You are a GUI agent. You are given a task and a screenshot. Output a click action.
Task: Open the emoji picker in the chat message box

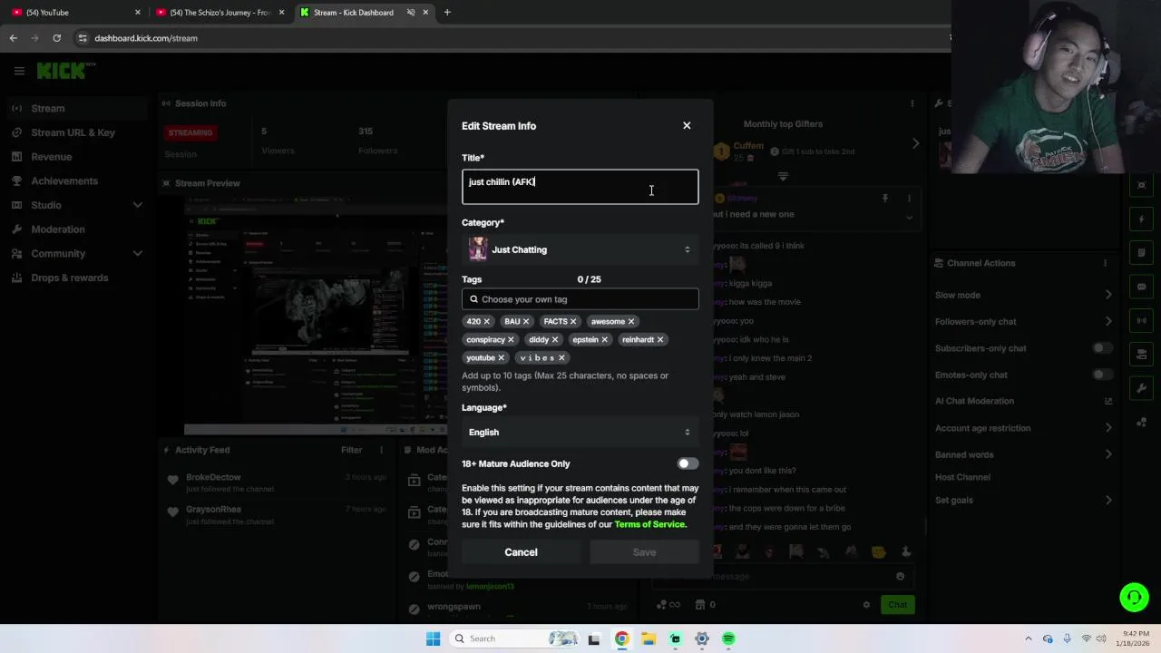[x=900, y=576]
